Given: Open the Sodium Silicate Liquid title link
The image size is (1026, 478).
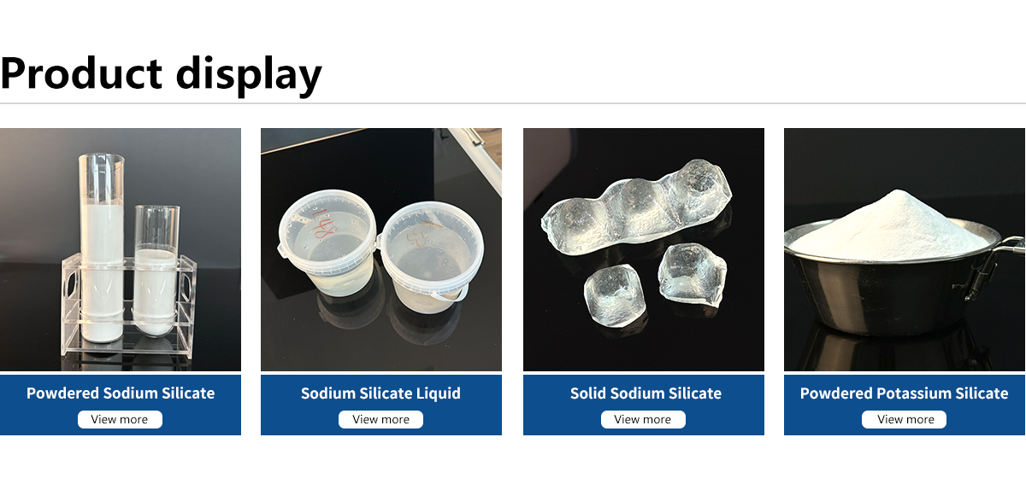Looking at the screenshot, I should click(x=381, y=393).
